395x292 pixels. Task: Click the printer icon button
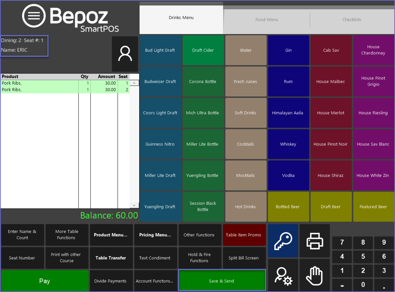tap(315, 241)
